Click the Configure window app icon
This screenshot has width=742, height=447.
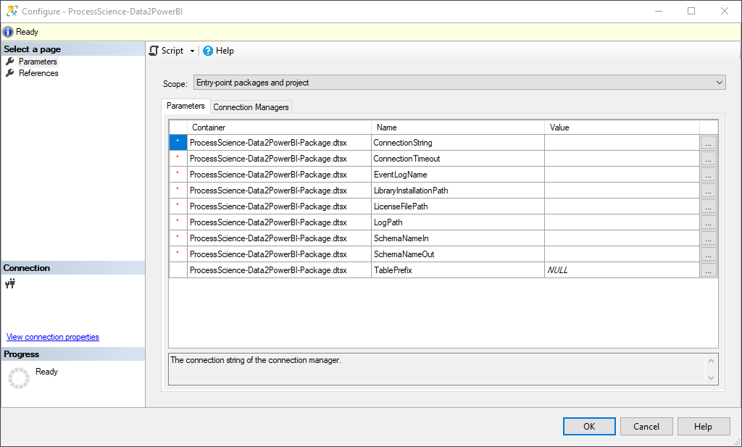12,10
